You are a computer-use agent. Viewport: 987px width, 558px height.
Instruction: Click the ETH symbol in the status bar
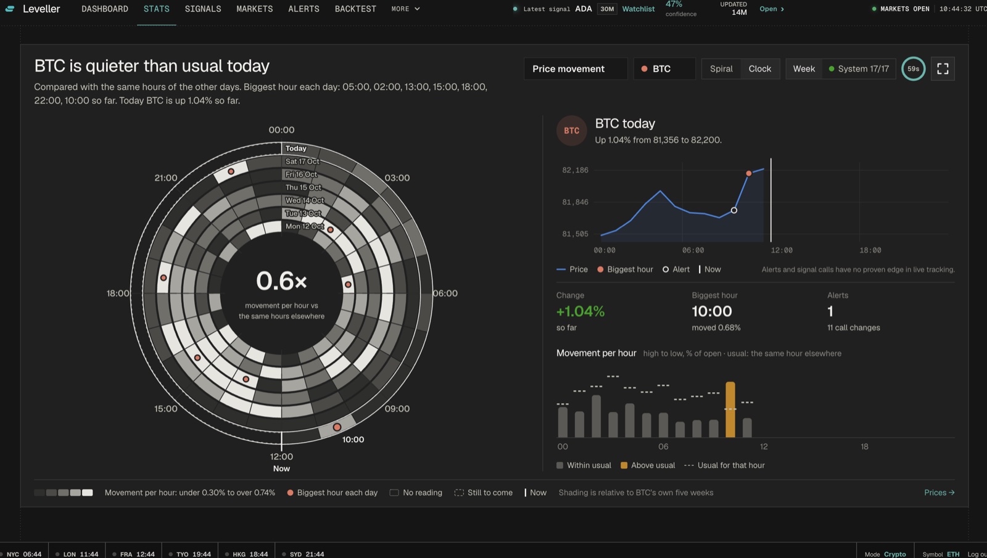954,554
